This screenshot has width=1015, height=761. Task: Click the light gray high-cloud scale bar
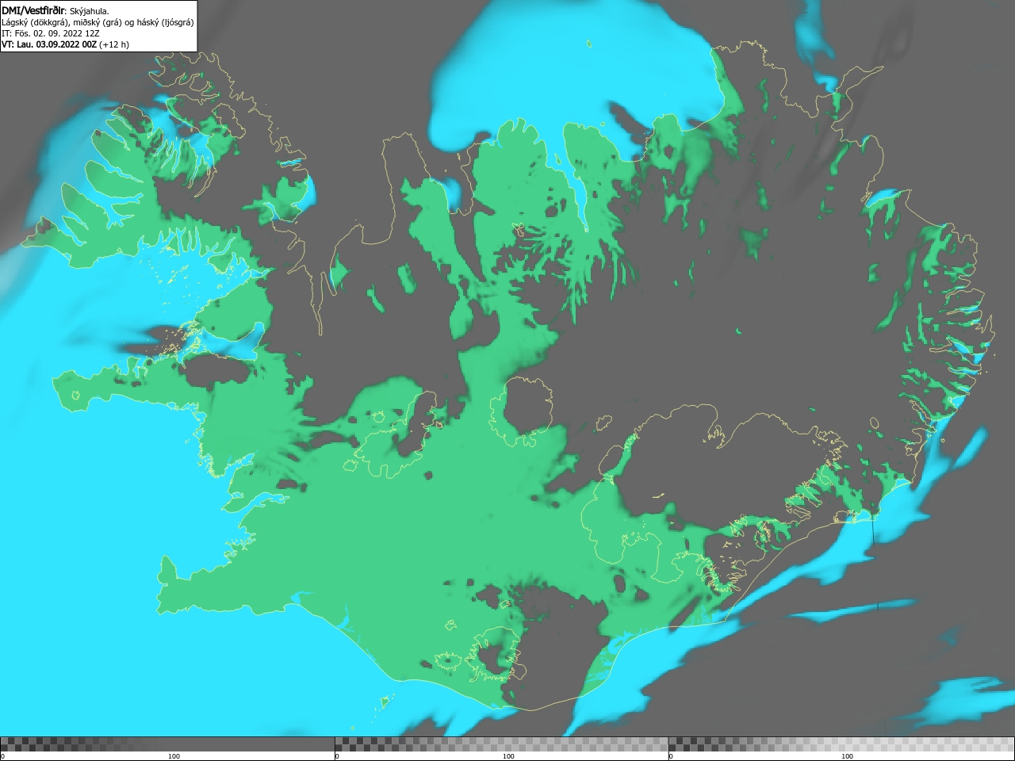tap(841, 744)
